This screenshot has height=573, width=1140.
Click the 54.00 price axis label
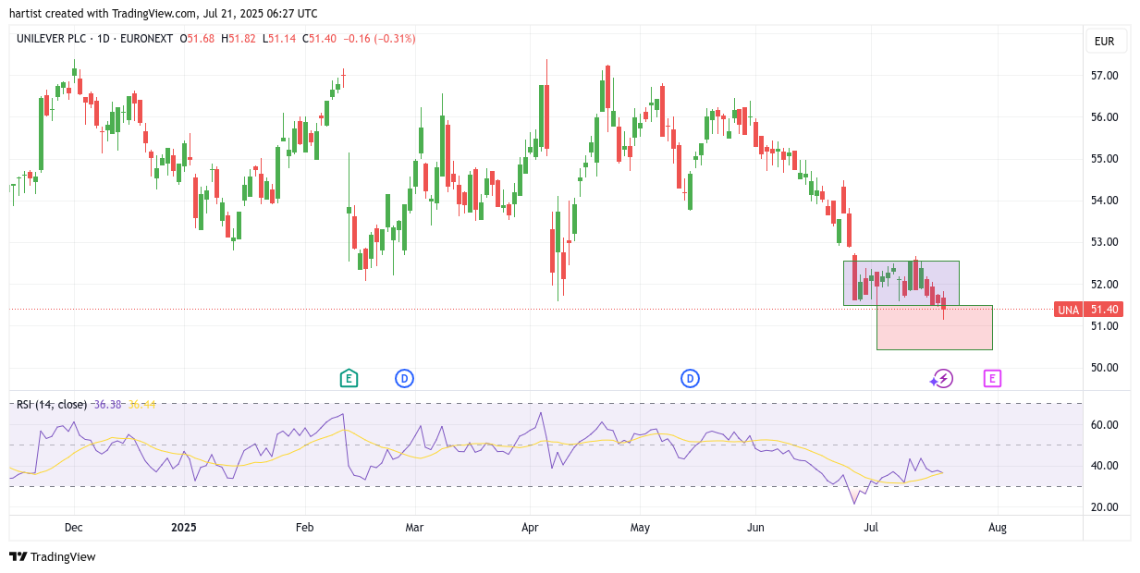[1104, 201]
